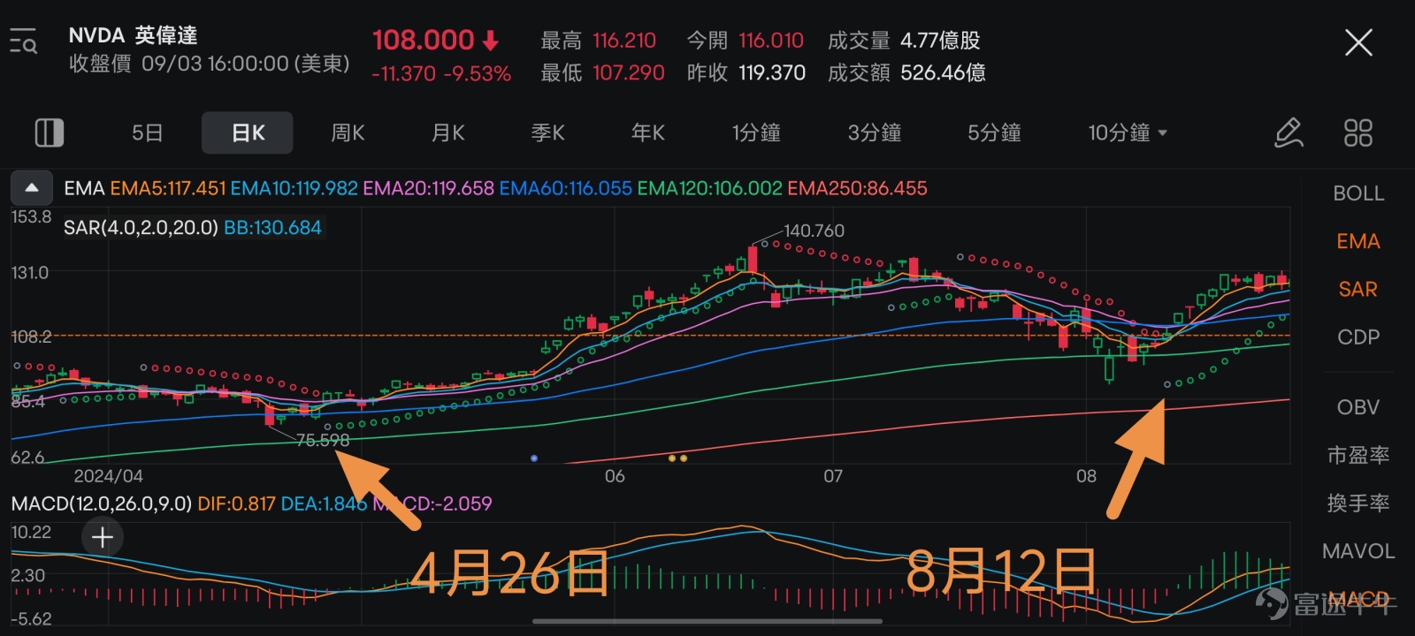The image size is (1415, 636).
Task: Select the 5分鐘 interval
Action: click(x=994, y=133)
